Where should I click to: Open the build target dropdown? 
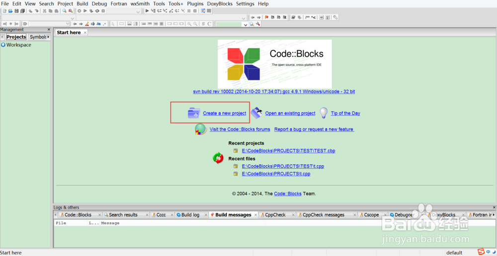tap(139, 12)
